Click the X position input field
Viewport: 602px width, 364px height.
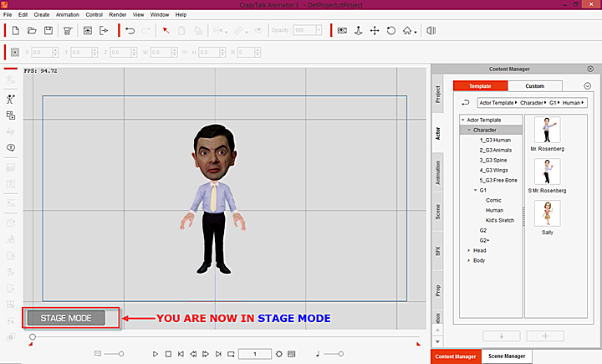point(42,52)
